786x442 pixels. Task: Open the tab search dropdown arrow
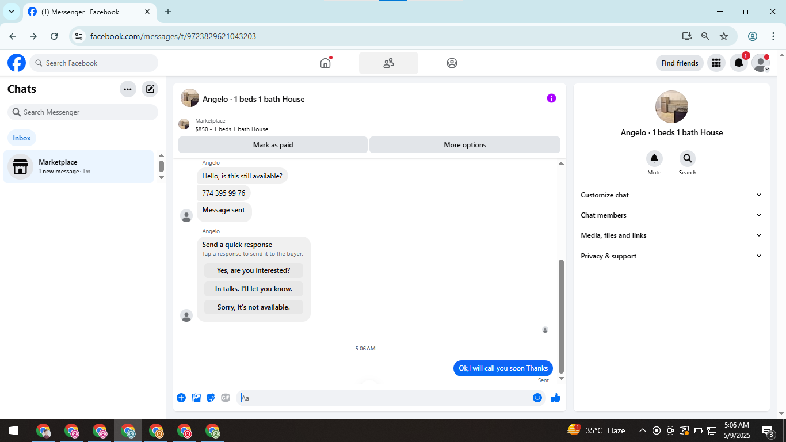(12, 12)
